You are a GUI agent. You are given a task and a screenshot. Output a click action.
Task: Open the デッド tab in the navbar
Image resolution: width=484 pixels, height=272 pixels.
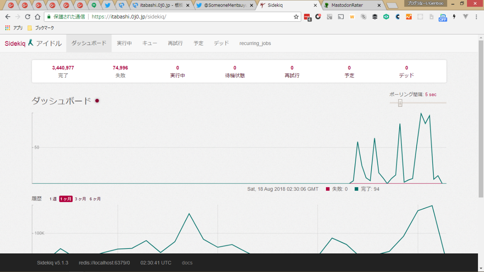point(221,44)
